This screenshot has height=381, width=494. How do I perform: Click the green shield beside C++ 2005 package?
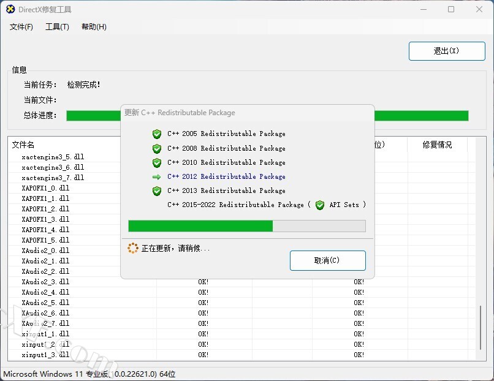point(156,134)
